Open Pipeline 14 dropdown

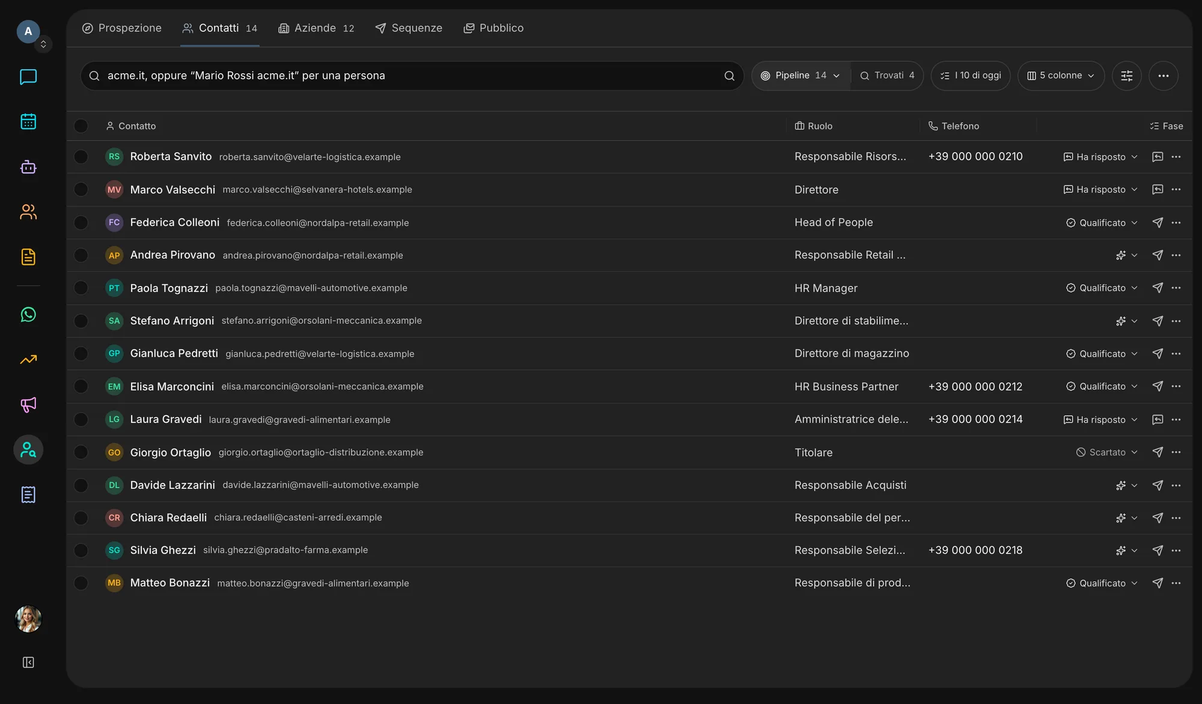pyautogui.click(x=801, y=76)
